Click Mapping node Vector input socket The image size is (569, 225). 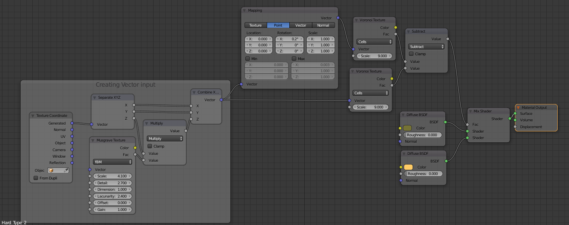coord(241,84)
